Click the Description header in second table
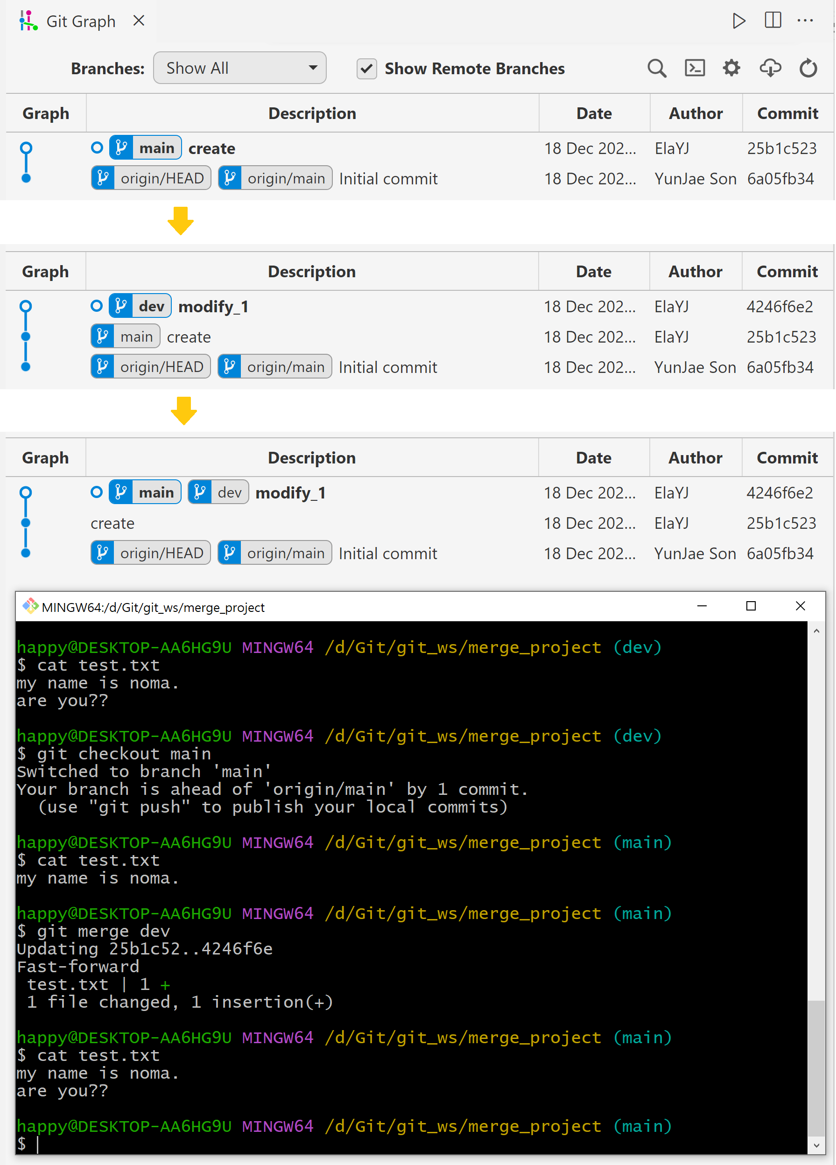Screen dimensions: 836x1165 311,271
